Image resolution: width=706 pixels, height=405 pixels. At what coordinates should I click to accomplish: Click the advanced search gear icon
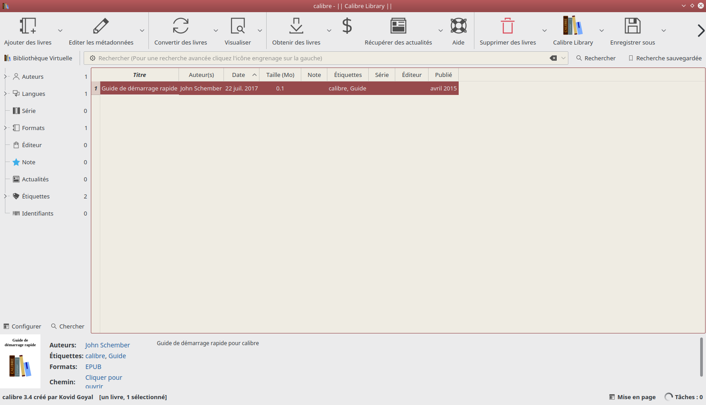pyautogui.click(x=93, y=58)
